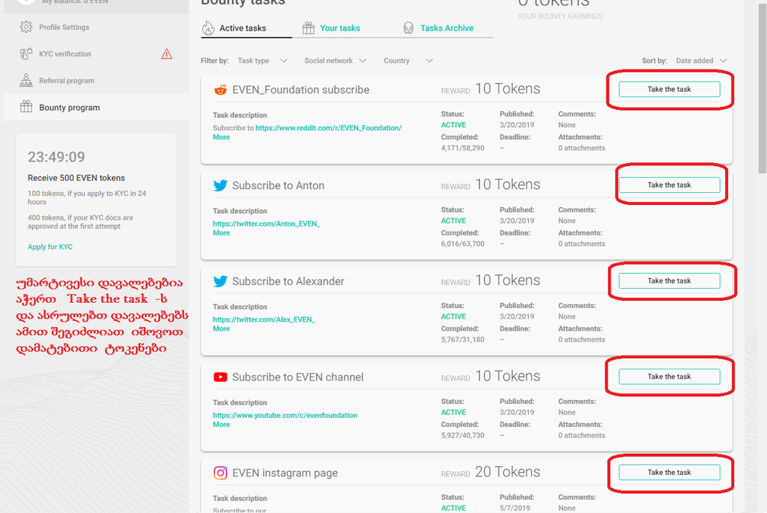
Task: Click the Profile Settings gear icon
Action: point(26,27)
